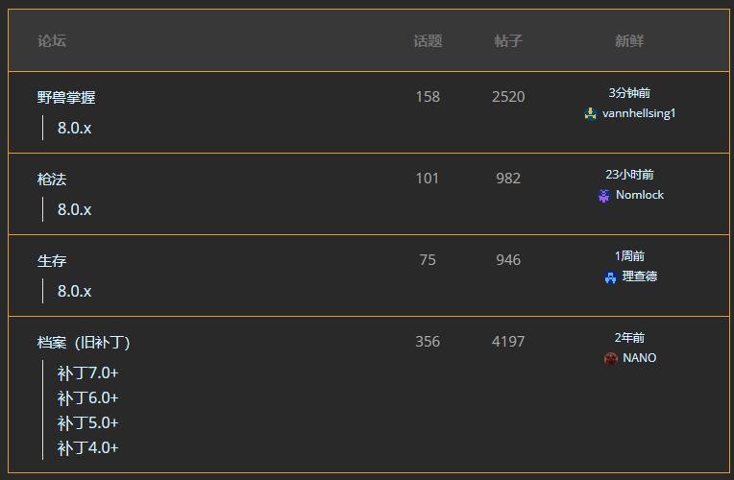Screen dimensions: 734x480
Task: Open 8.0.x subforum under 生存
Action: [74, 291]
